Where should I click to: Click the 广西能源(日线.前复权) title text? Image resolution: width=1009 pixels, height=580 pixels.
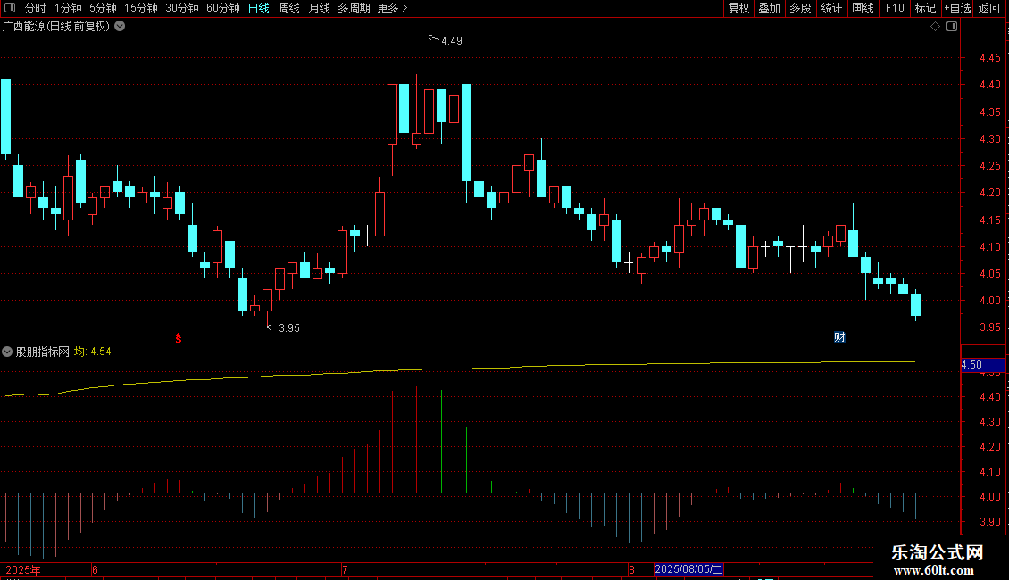click(56, 27)
